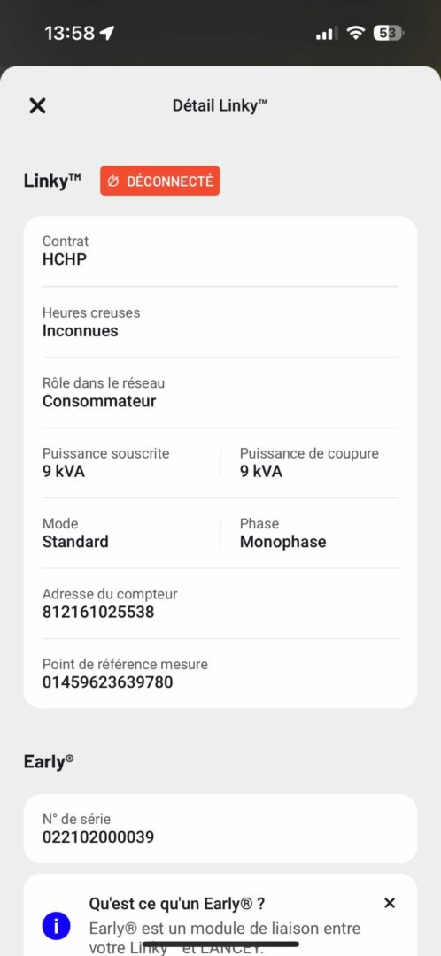
Task: Tap the cellular signal bars
Action: (x=325, y=34)
